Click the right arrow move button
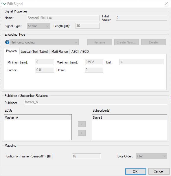The width and height of the screenshot is (171, 176). point(82,133)
